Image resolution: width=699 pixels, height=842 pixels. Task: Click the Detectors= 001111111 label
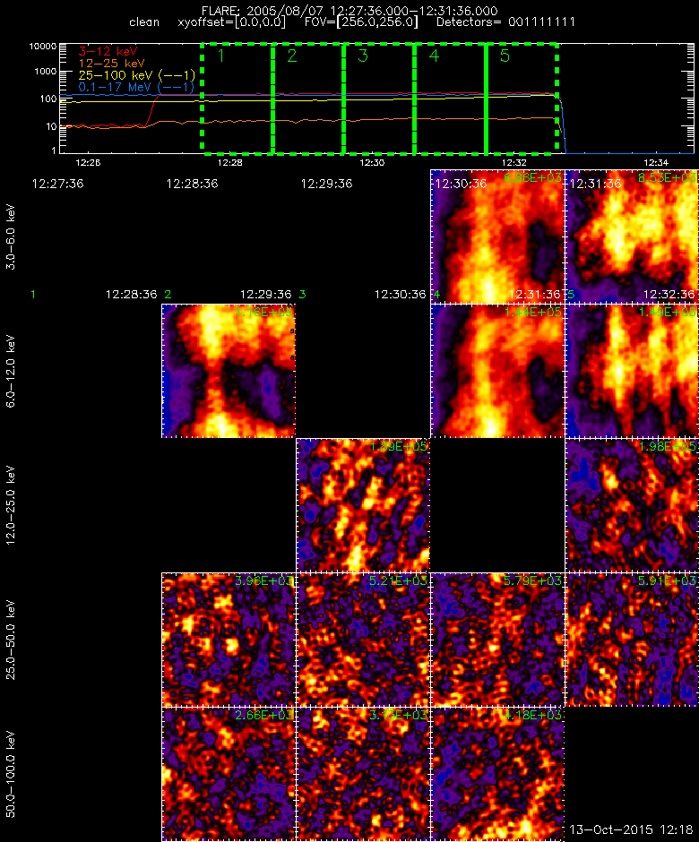point(505,22)
